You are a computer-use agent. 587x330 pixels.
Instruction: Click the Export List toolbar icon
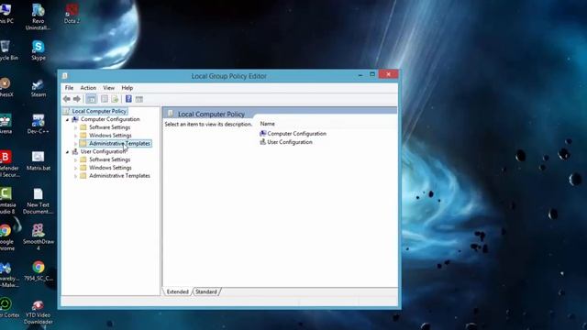coord(115,99)
